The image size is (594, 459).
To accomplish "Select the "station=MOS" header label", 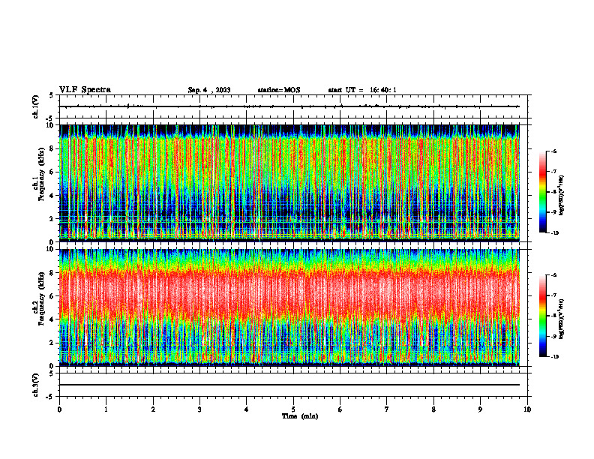I will (279, 90).
